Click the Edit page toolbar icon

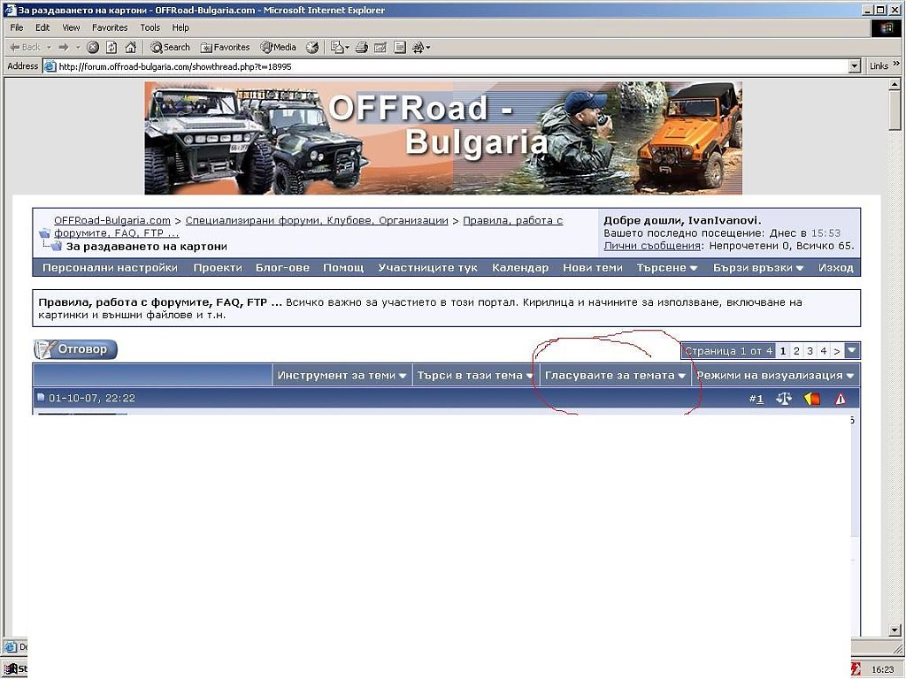pos(380,48)
